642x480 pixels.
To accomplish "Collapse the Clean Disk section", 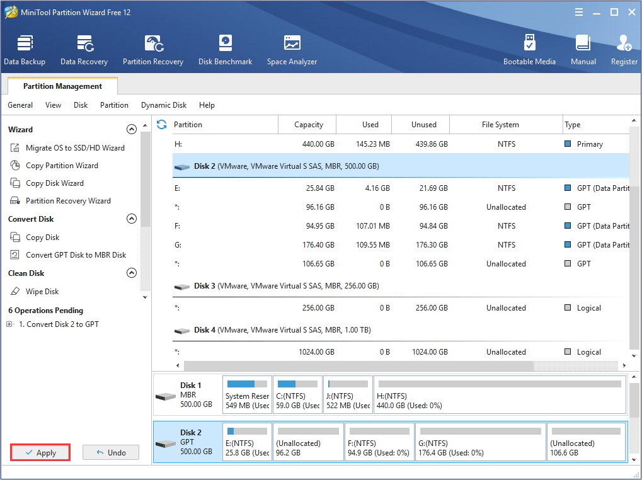I will pyautogui.click(x=132, y=272).
